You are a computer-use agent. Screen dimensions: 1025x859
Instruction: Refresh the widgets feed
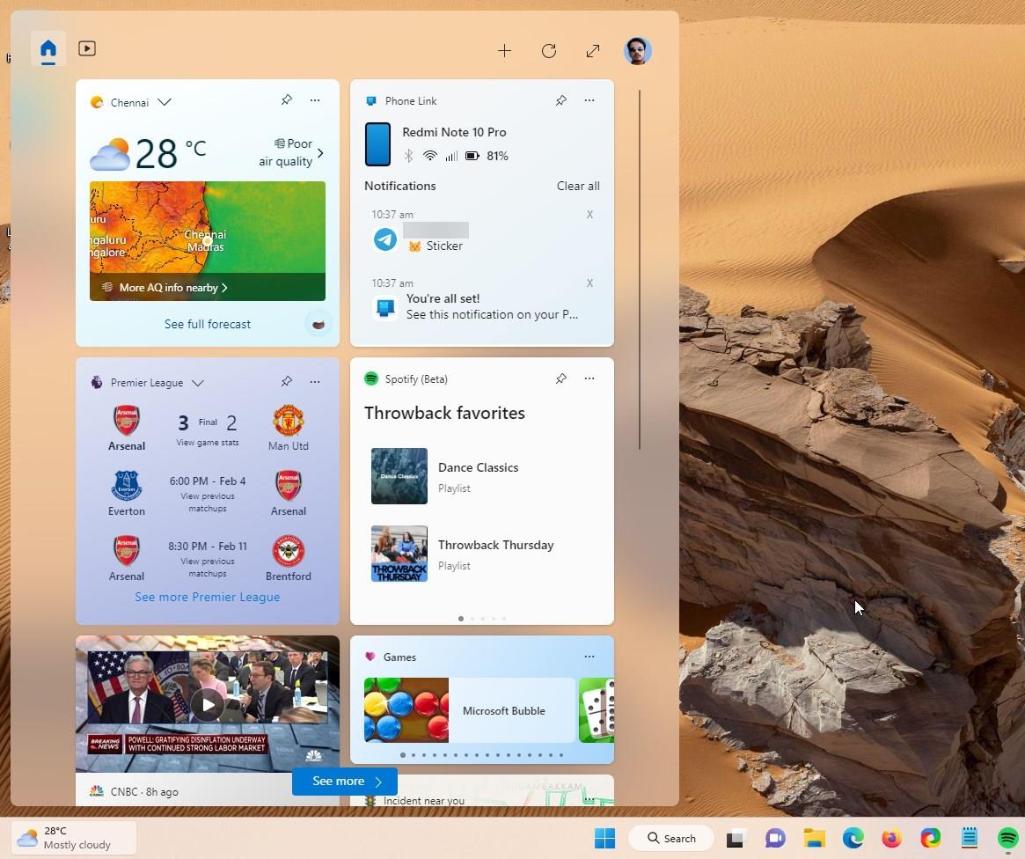coord(548,51)
